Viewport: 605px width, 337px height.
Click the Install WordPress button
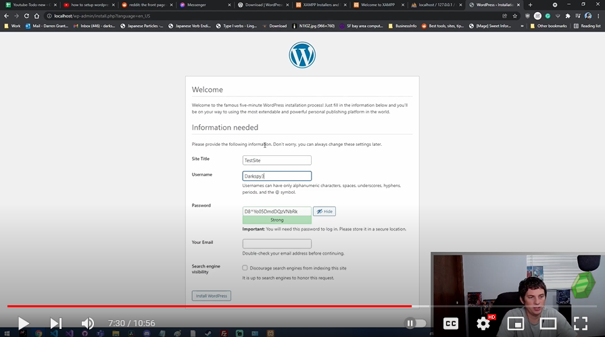click(x=212, y=296)
